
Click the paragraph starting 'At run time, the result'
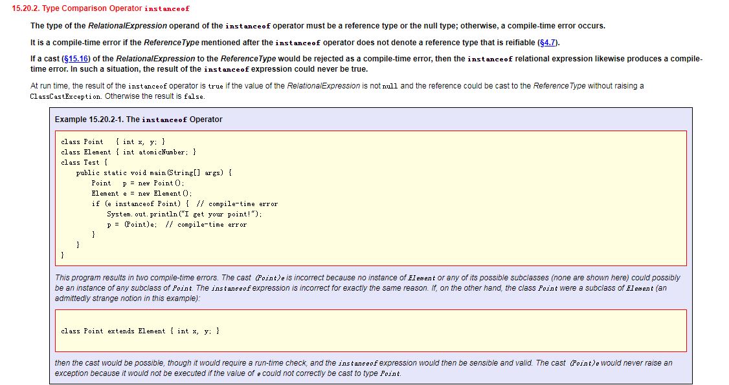point(337,91)
